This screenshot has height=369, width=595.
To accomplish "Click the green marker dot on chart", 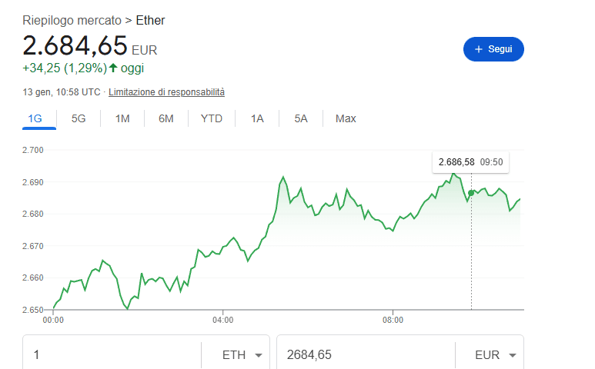I will coord(471,193).
